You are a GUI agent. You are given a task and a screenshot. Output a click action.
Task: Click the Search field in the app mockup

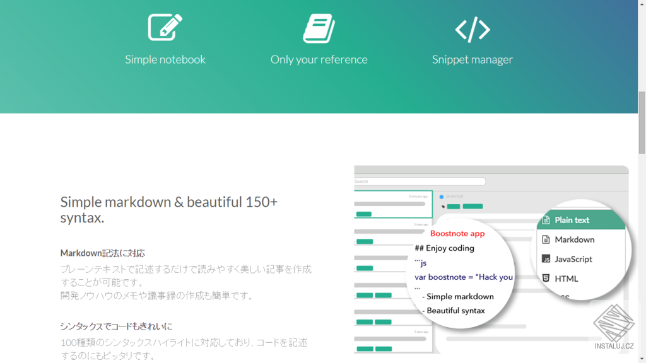click(x=420, y=181)
